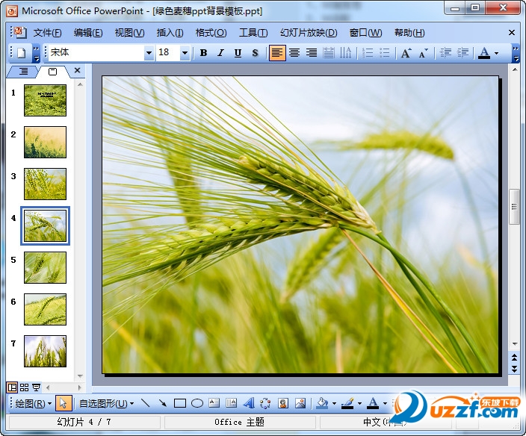This screenshot has width=526, height=436.
Task: Close the slide thumbnail pane
Action: click(77, 70)
